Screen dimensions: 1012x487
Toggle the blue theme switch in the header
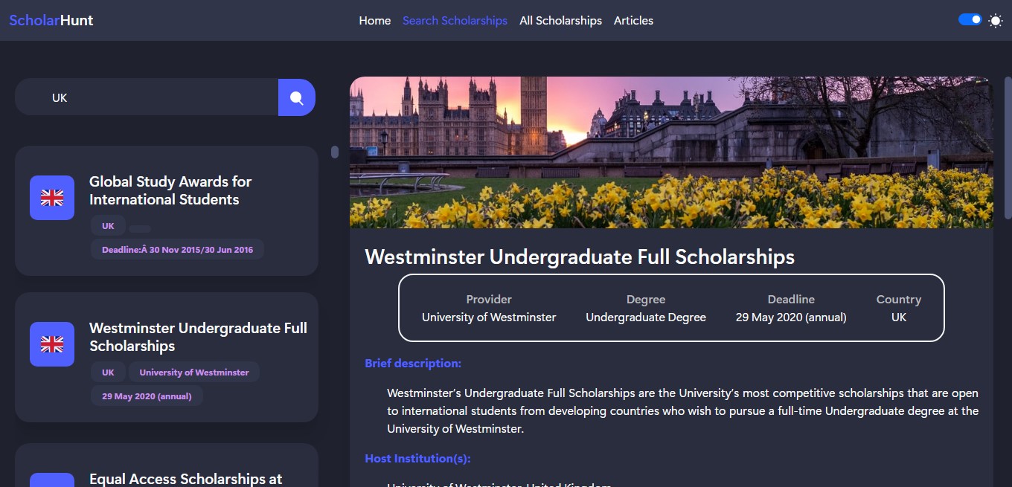(970, 19)
